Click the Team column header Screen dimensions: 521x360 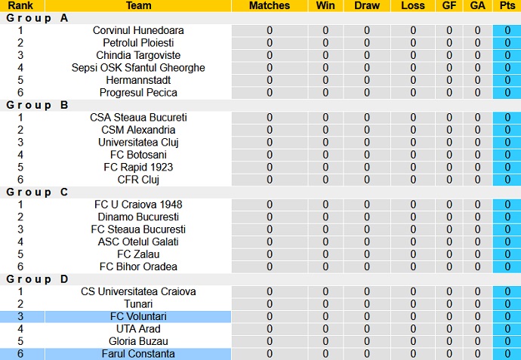[138, 5]
